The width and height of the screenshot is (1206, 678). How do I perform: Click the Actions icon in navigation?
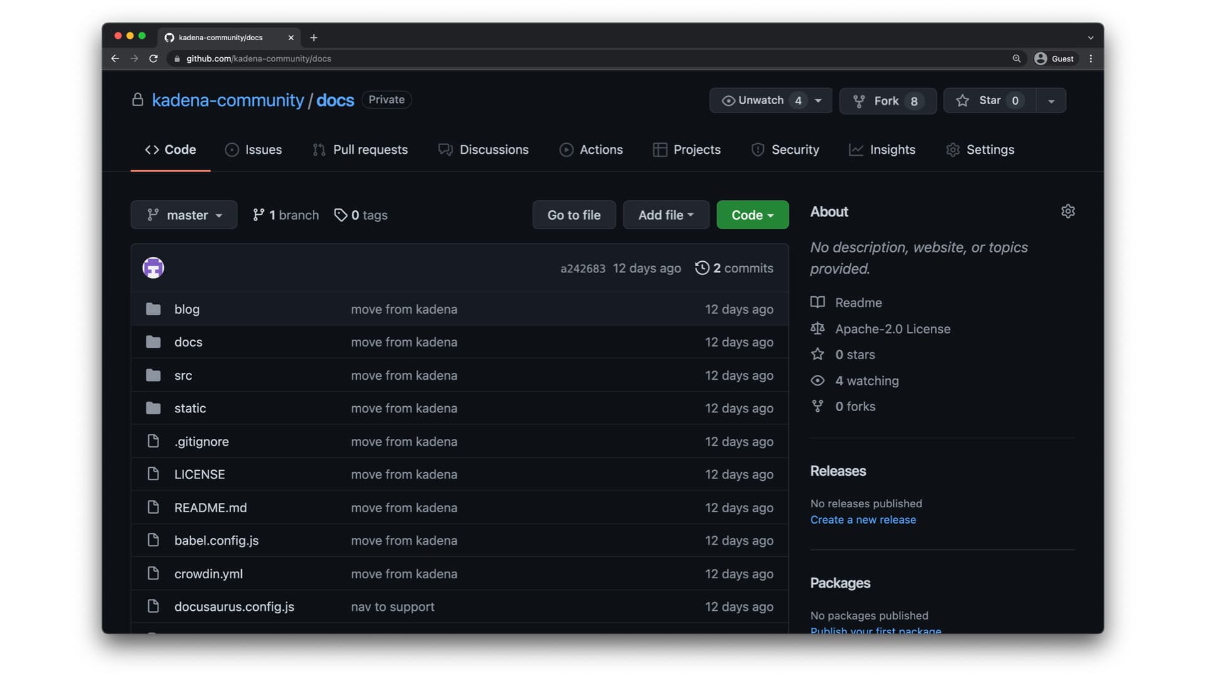(x=566, y=150)
